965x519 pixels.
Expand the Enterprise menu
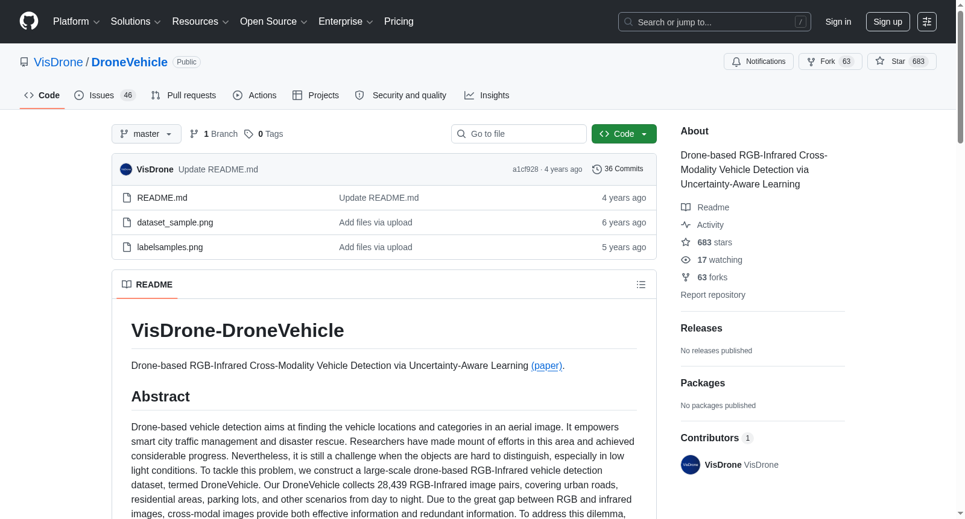346,22
